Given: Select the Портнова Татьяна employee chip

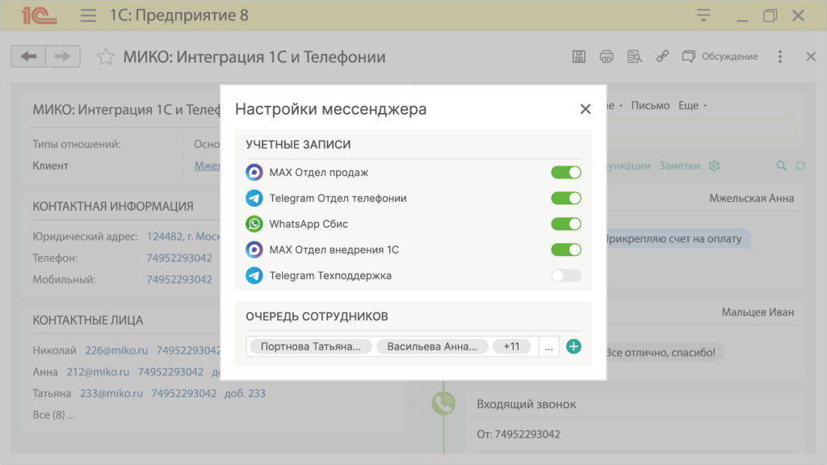Looking at the screenshot, I should 310,346.
